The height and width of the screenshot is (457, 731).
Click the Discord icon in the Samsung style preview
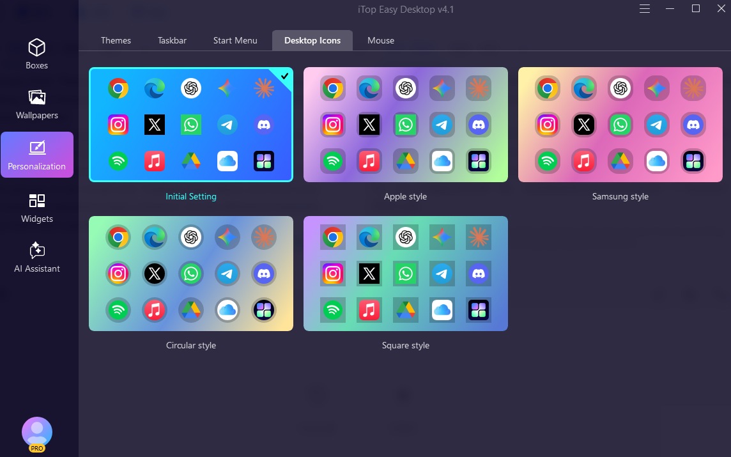[693, 125]
